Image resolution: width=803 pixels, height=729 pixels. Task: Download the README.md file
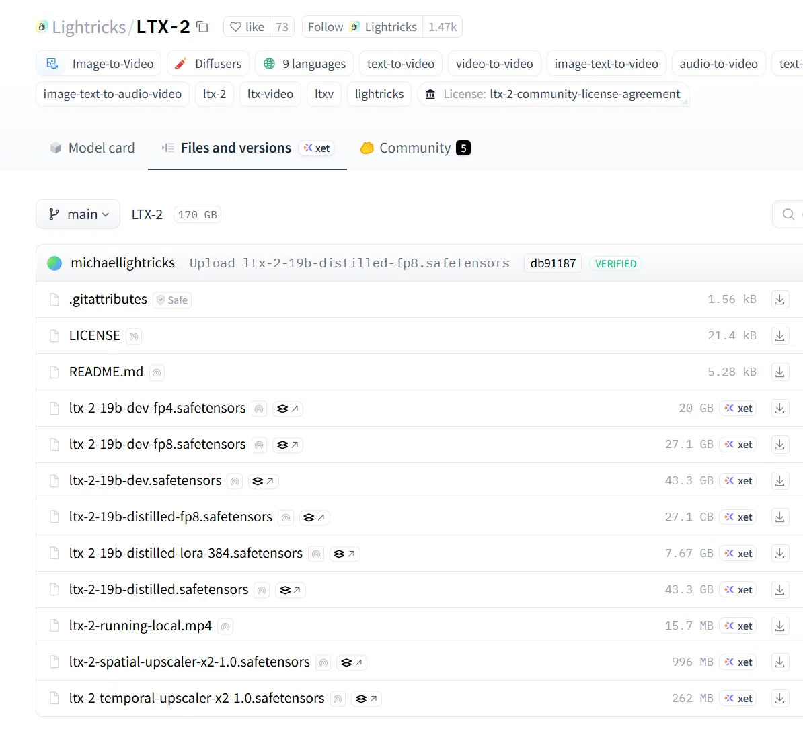[x=780, y=372]
